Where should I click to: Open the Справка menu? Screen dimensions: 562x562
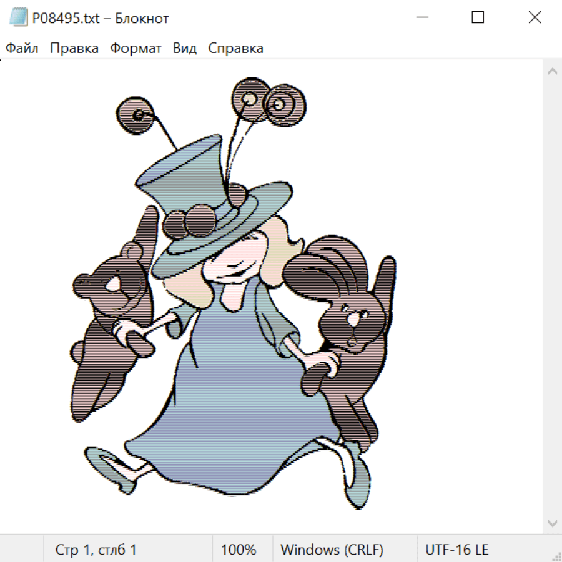coord(235,49)
